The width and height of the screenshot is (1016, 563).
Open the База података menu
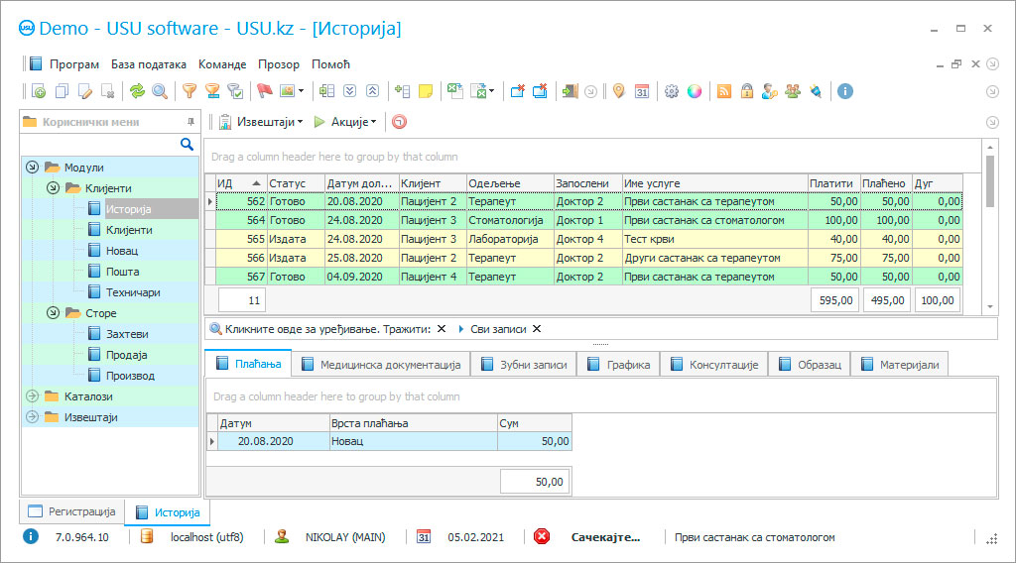coord(148,64)
